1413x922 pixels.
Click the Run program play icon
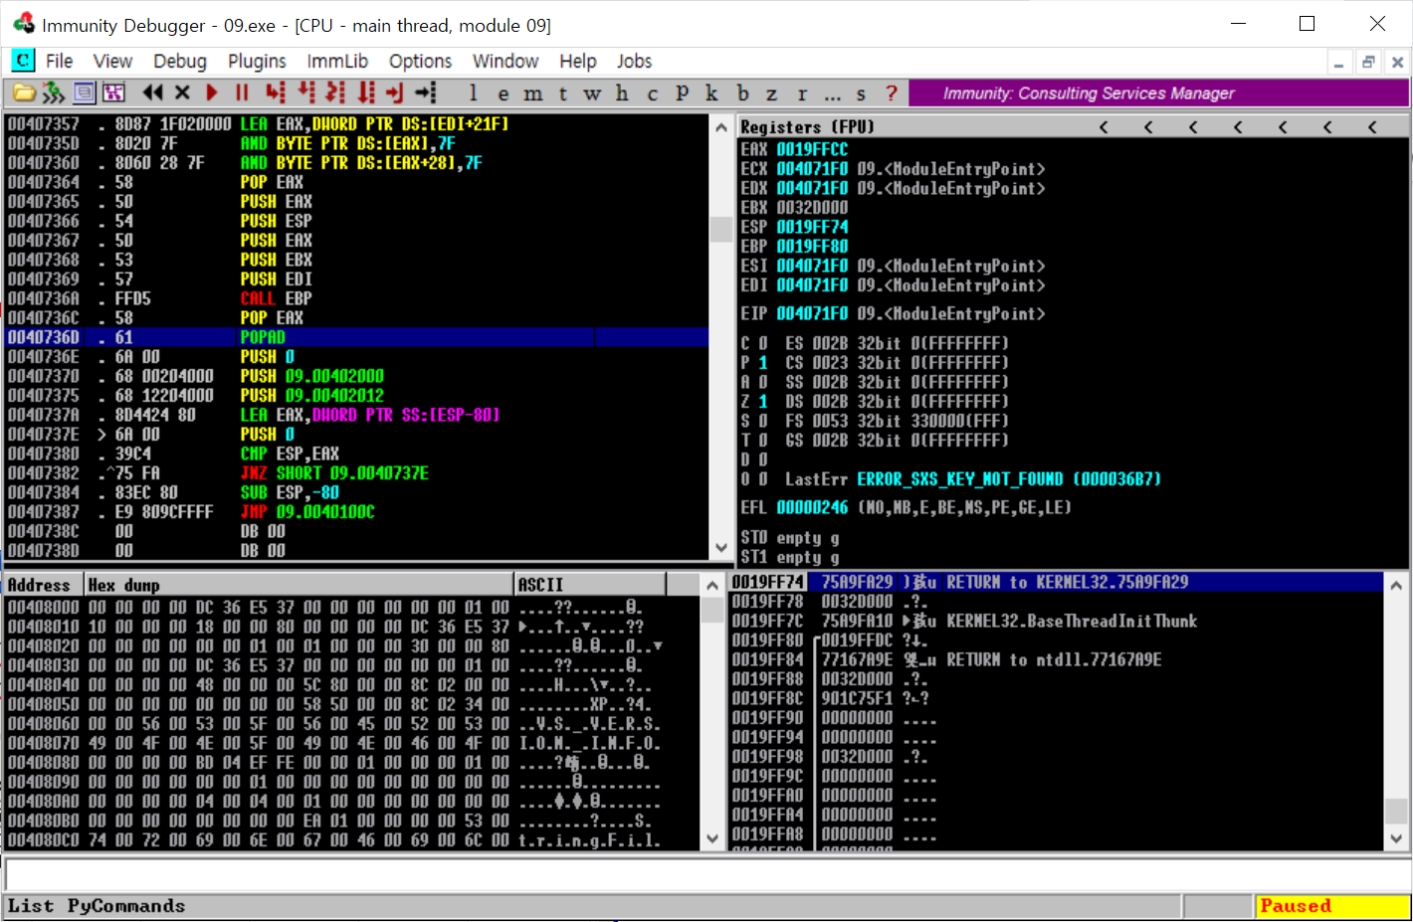tap(212, 93)
